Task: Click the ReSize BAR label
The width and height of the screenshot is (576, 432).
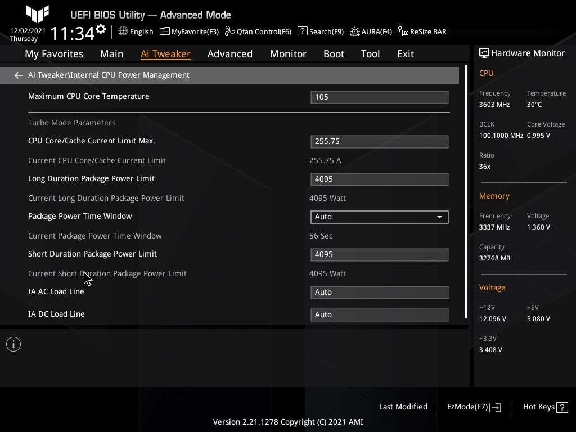Action: [428, 31]
